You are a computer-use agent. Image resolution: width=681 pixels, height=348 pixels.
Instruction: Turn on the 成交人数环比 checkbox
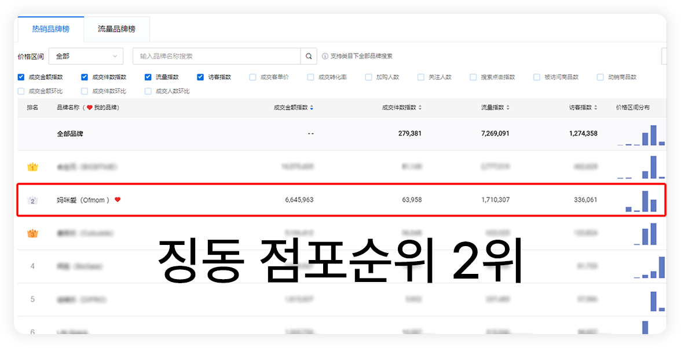point(148,91)
